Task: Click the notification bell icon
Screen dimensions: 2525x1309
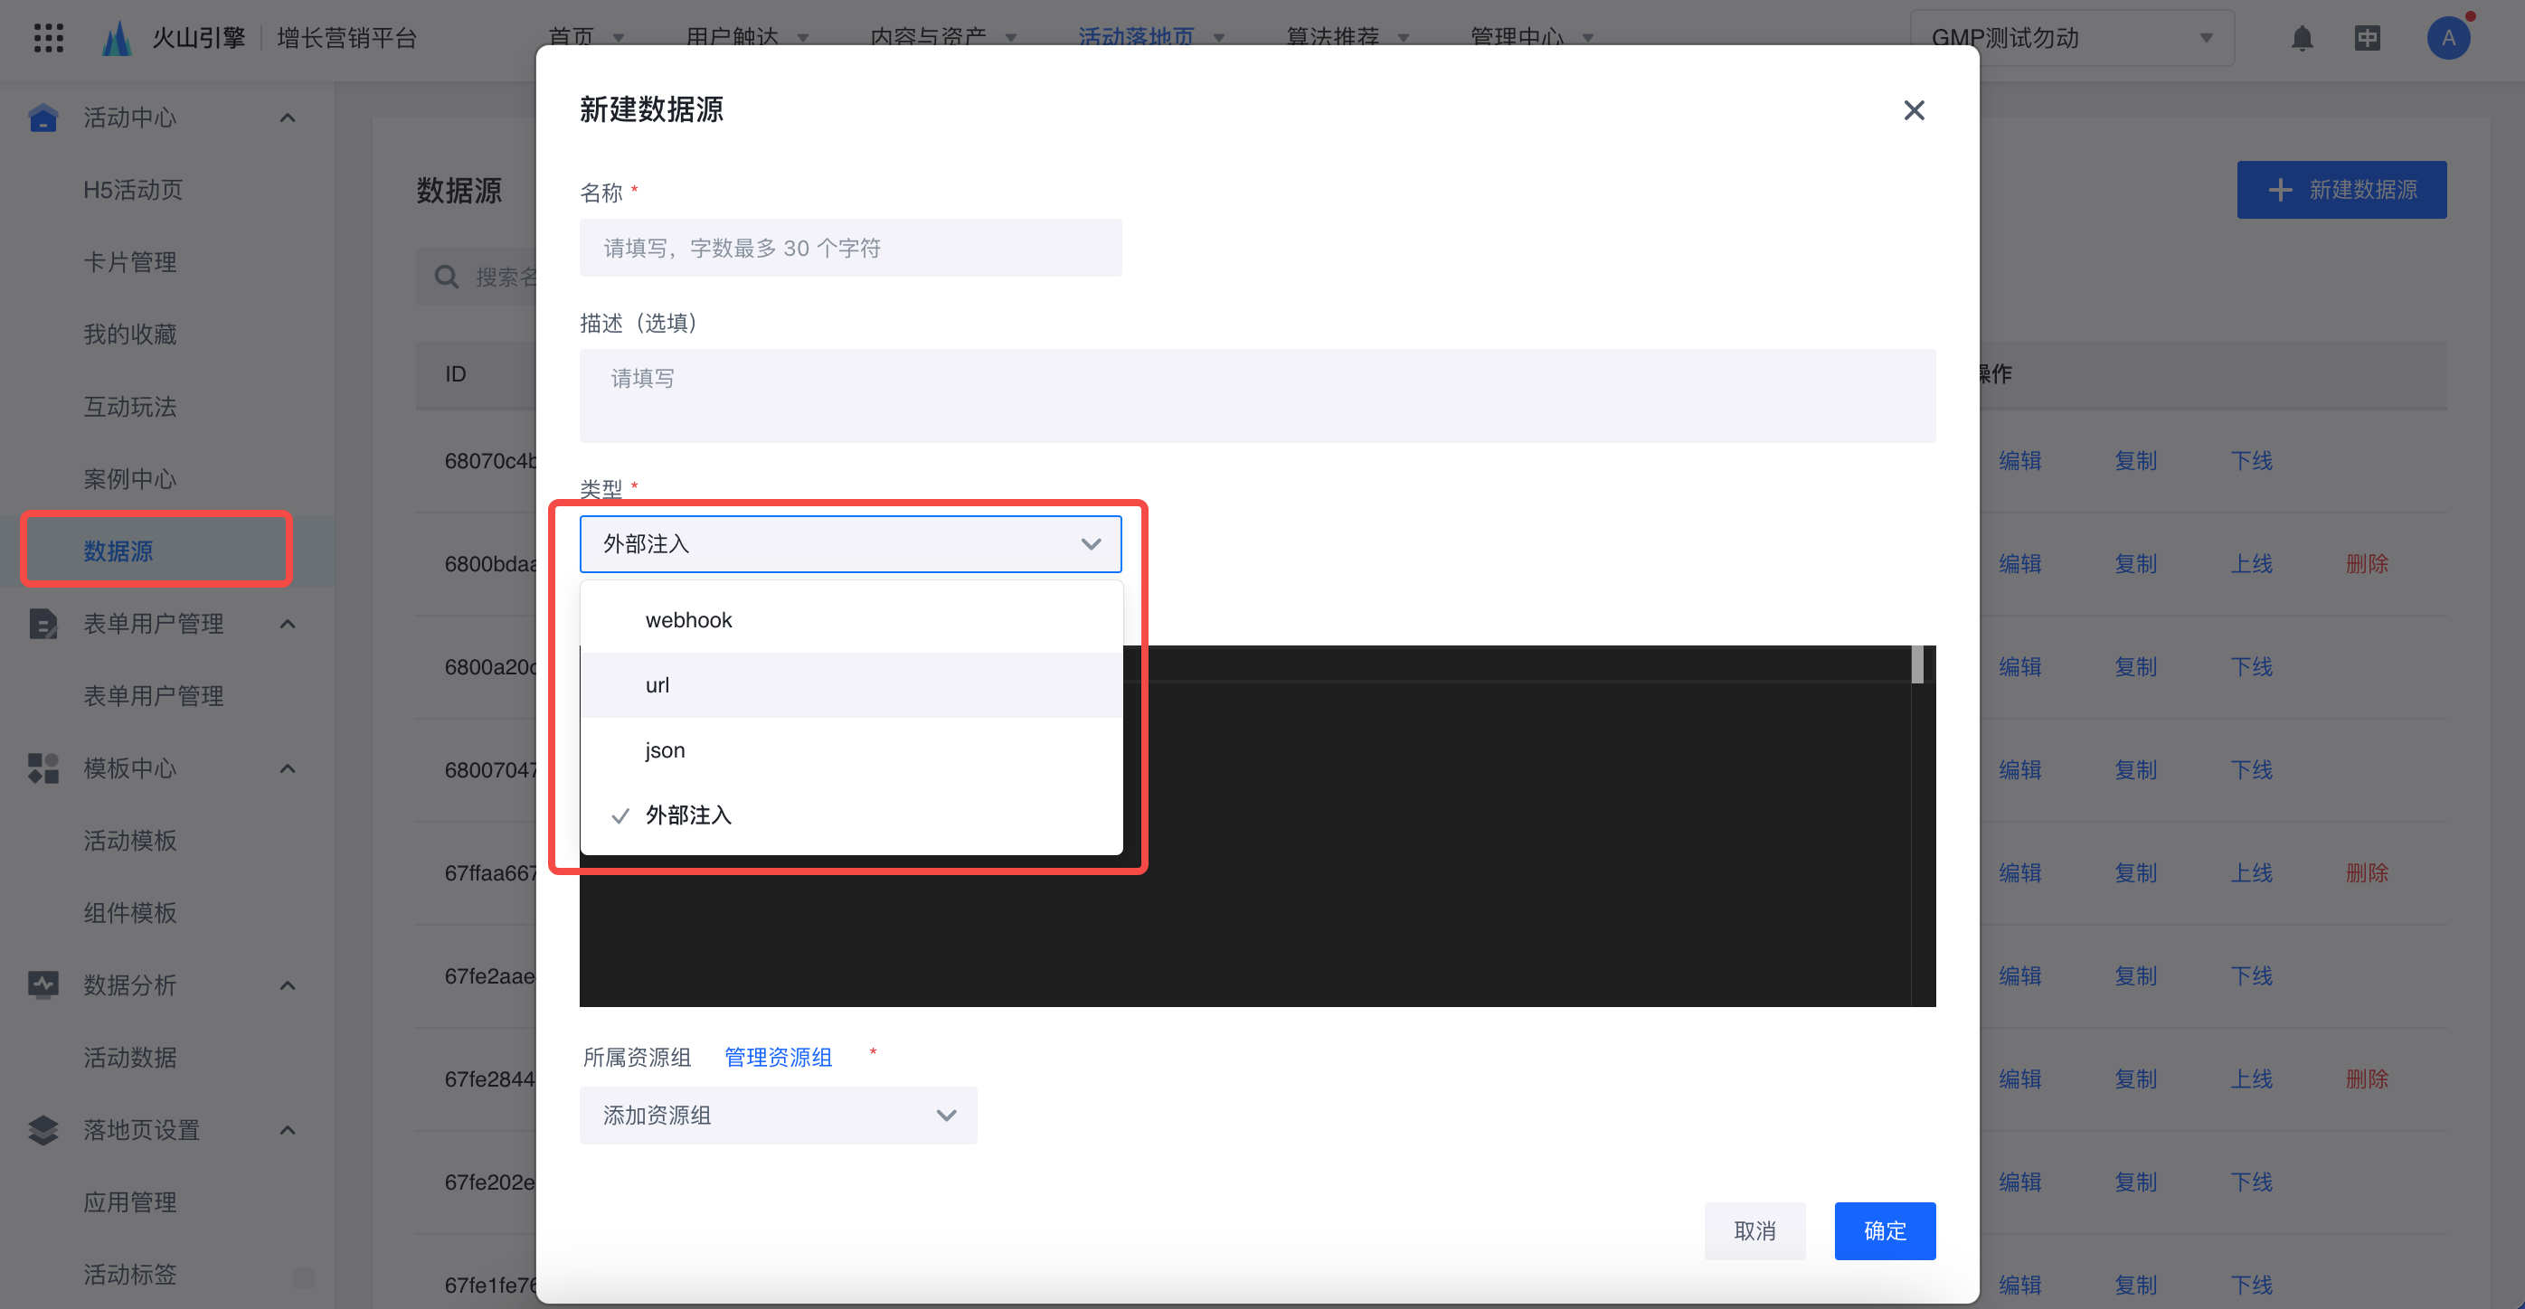Action: coord(2302,38)
